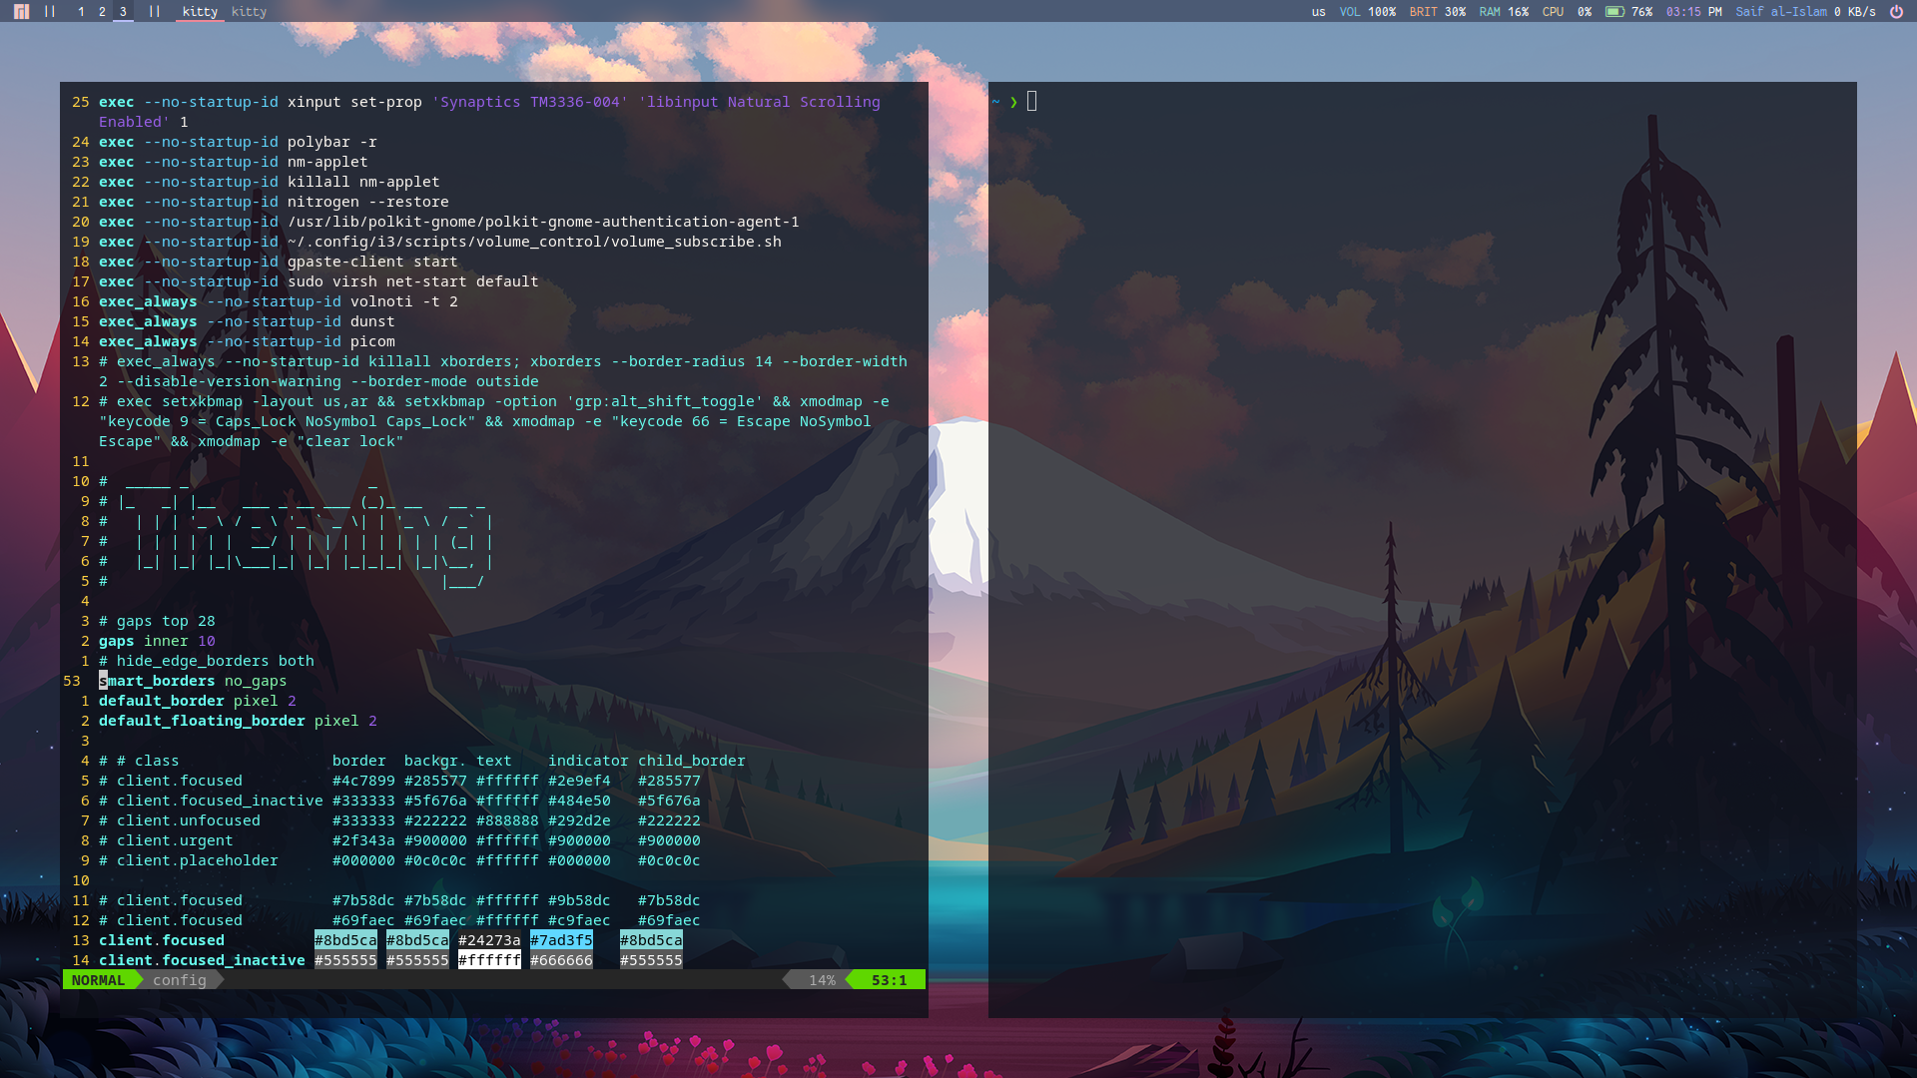Viewport: 1917px width, 1078px height.
Task: Click the power icon at the far right
Action: pos(1896,12)
